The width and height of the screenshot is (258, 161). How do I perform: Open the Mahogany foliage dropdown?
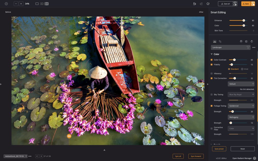[241, 117]
